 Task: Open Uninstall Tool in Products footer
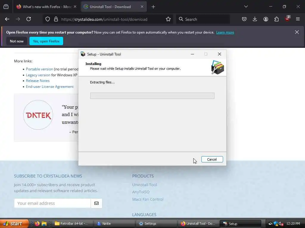(x=144, y=185)
